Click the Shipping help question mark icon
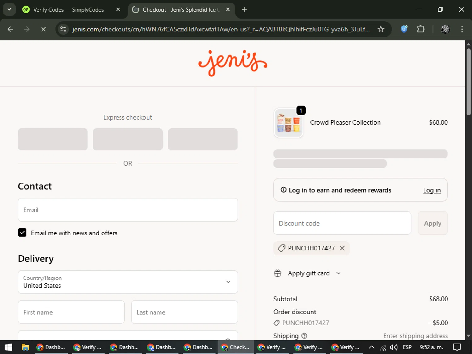This screenshot has height=354, width=472. pyautogui.click(x=304, y=336)
